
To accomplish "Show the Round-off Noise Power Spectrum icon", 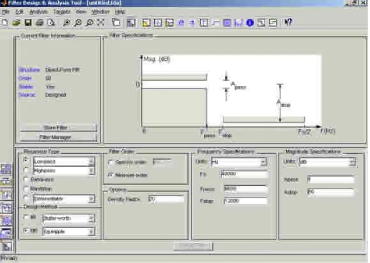I will tap(273, 23).
